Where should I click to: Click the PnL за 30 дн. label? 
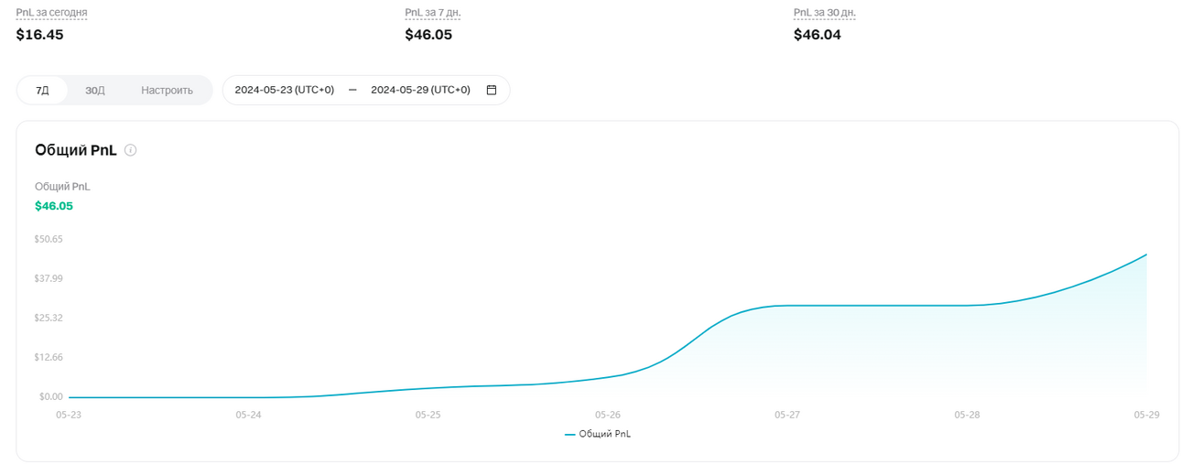click(x=825, y=12)
